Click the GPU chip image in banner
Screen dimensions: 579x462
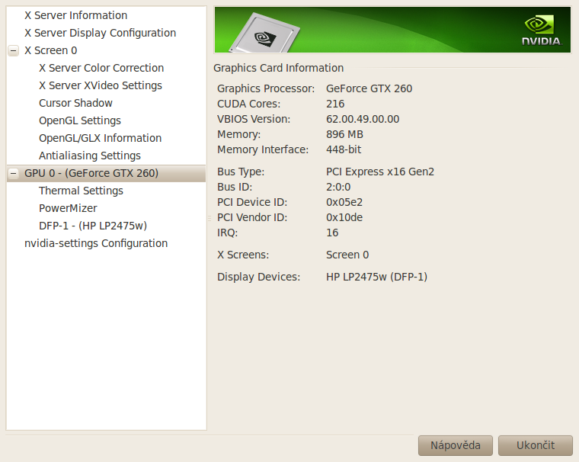265,34
